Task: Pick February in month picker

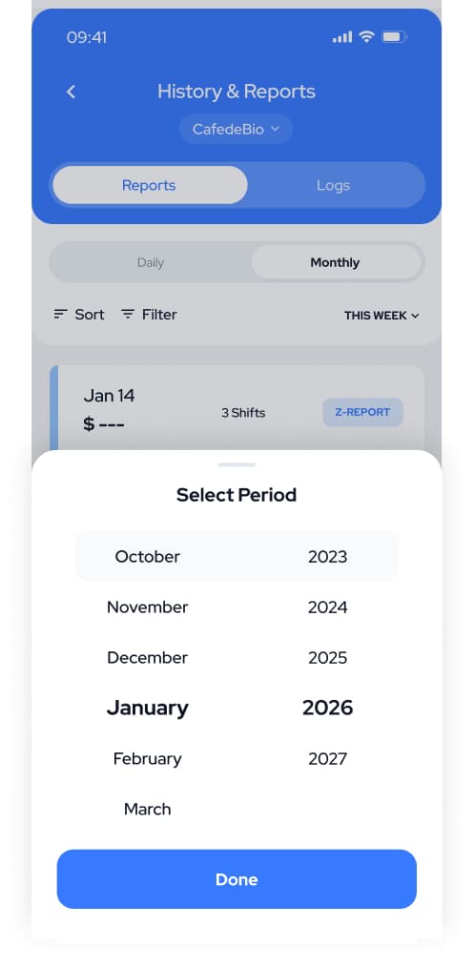Action: [147, 759]
